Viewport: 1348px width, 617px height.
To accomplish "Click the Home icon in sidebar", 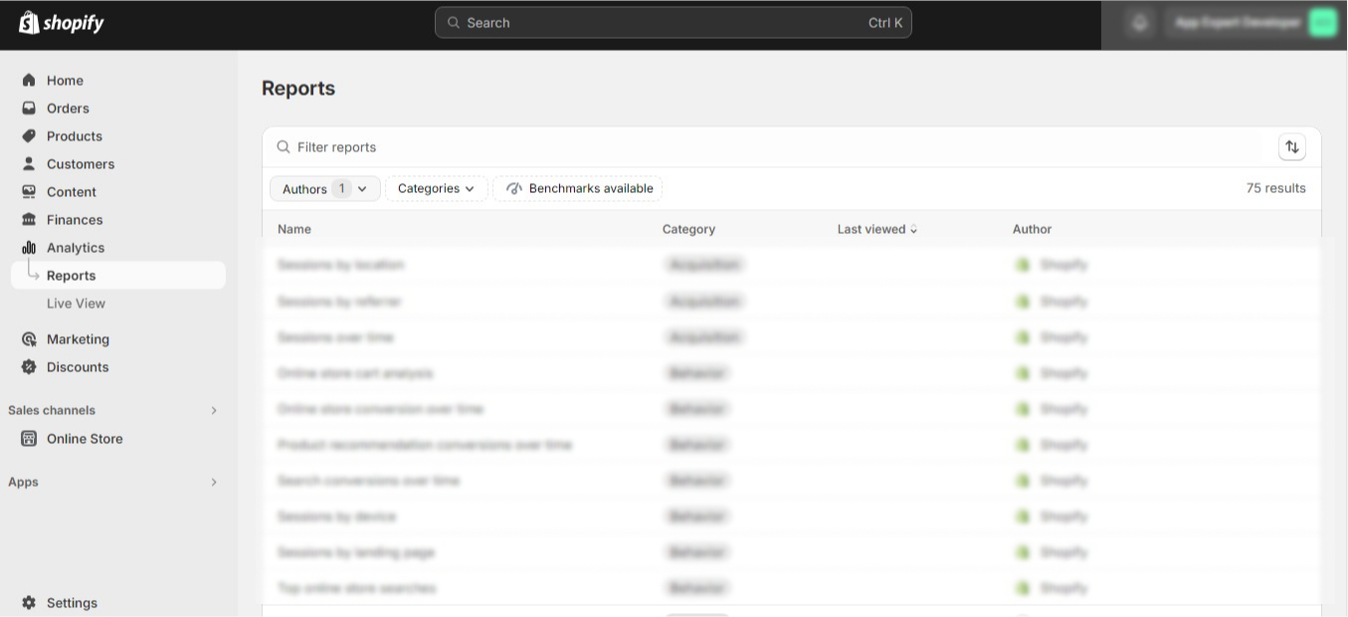I will pos(29,80).
